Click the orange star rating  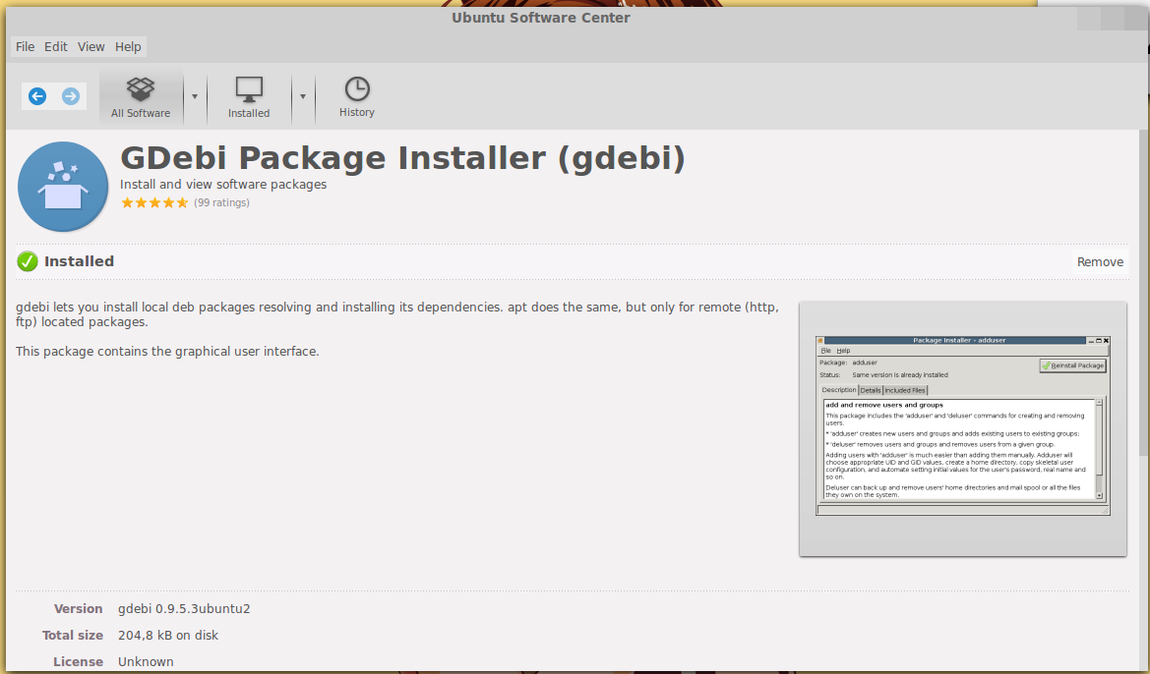tap(154, 202)
